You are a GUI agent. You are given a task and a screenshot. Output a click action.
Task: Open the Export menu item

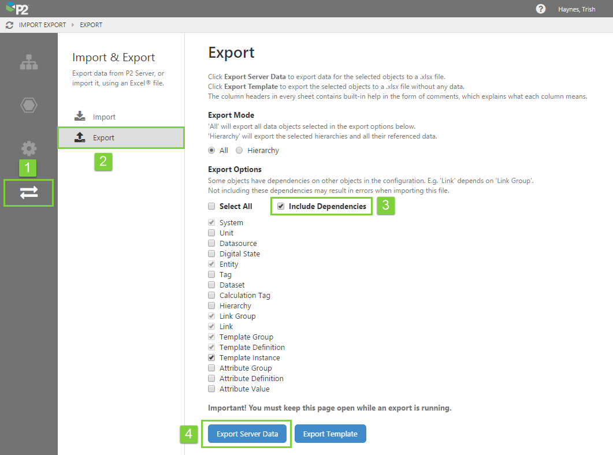pyautogui.click(x=104, y=138)
